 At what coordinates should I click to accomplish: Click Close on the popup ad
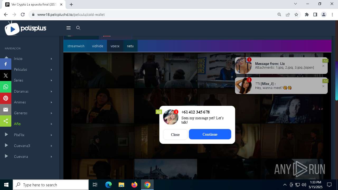pyautogui.click(x=175, y=135)
